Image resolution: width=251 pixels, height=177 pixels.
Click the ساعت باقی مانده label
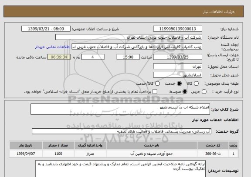point(31,57)
